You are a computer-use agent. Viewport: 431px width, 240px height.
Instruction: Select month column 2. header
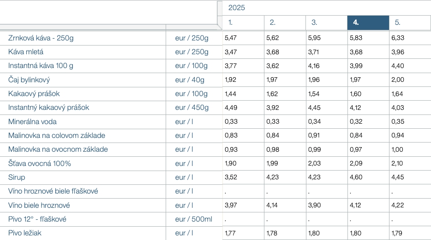click(273, 22)
